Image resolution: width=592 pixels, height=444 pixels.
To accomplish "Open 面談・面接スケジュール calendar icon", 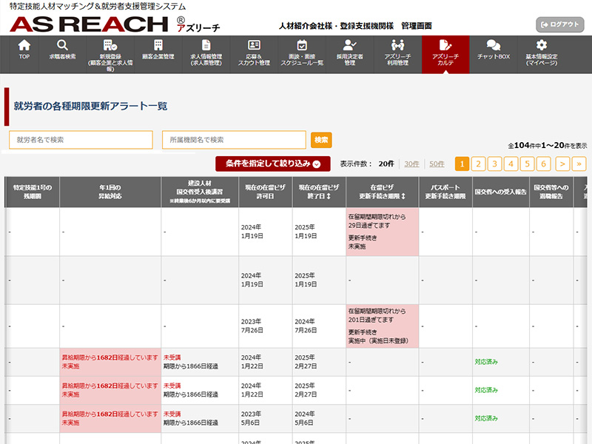I will [x=302, y=45].
